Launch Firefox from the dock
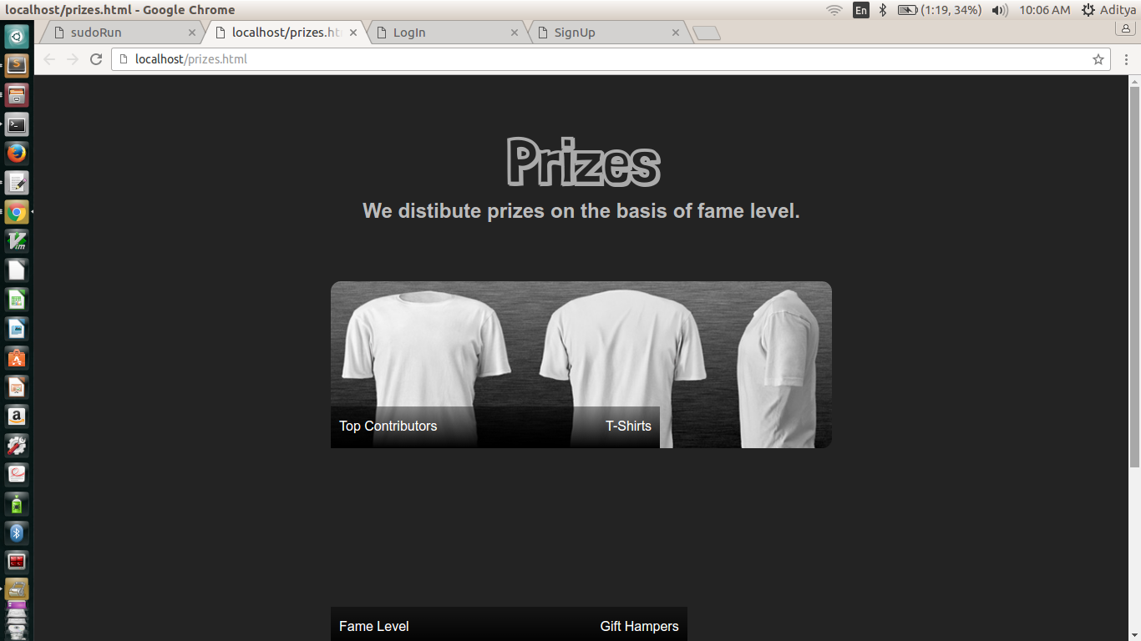Viewport: 1141px width, 641px height. click(x=17, y=154)
